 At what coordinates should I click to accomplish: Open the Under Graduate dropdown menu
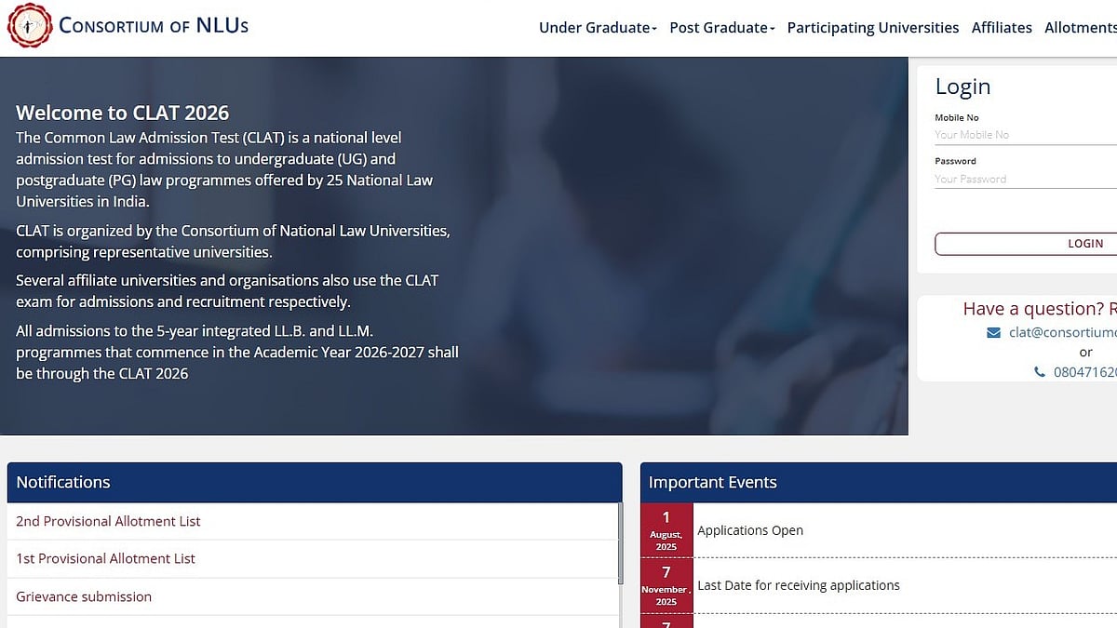[x=597, y=28]
